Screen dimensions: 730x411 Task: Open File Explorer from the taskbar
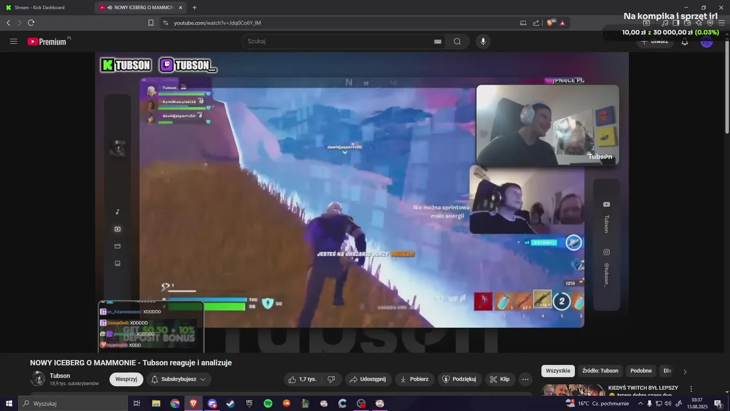[x=156, y=403]
